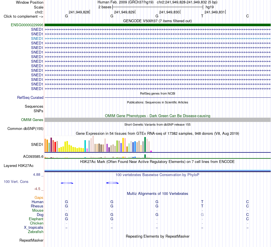Click the RepeatMasker track label

click(31, 240)
